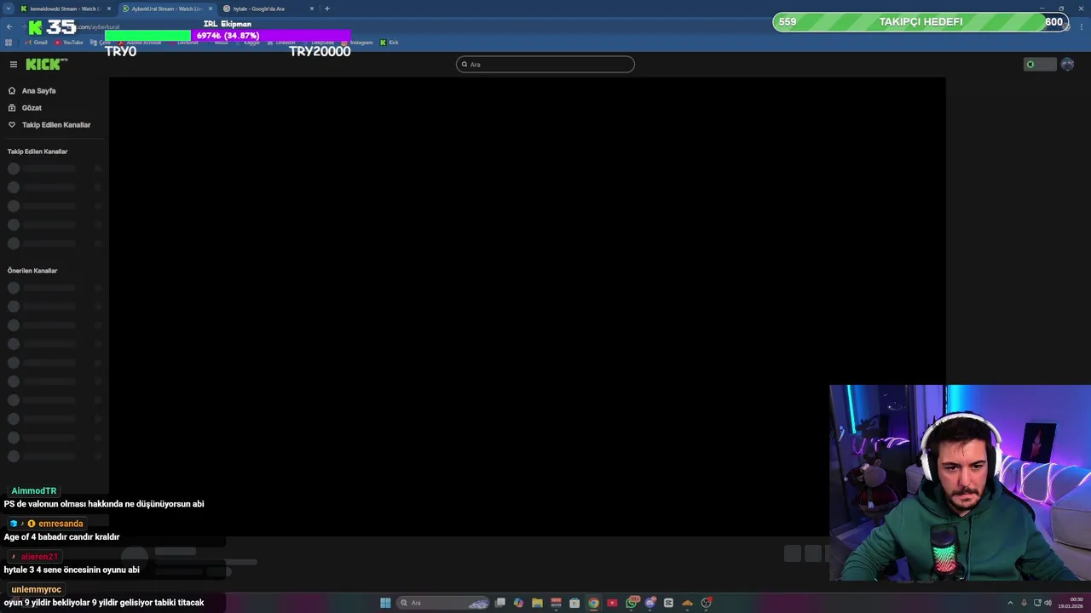Switch to Chrome on taskbar
This screenshot has width=1091, height=613.
(593, 603)
